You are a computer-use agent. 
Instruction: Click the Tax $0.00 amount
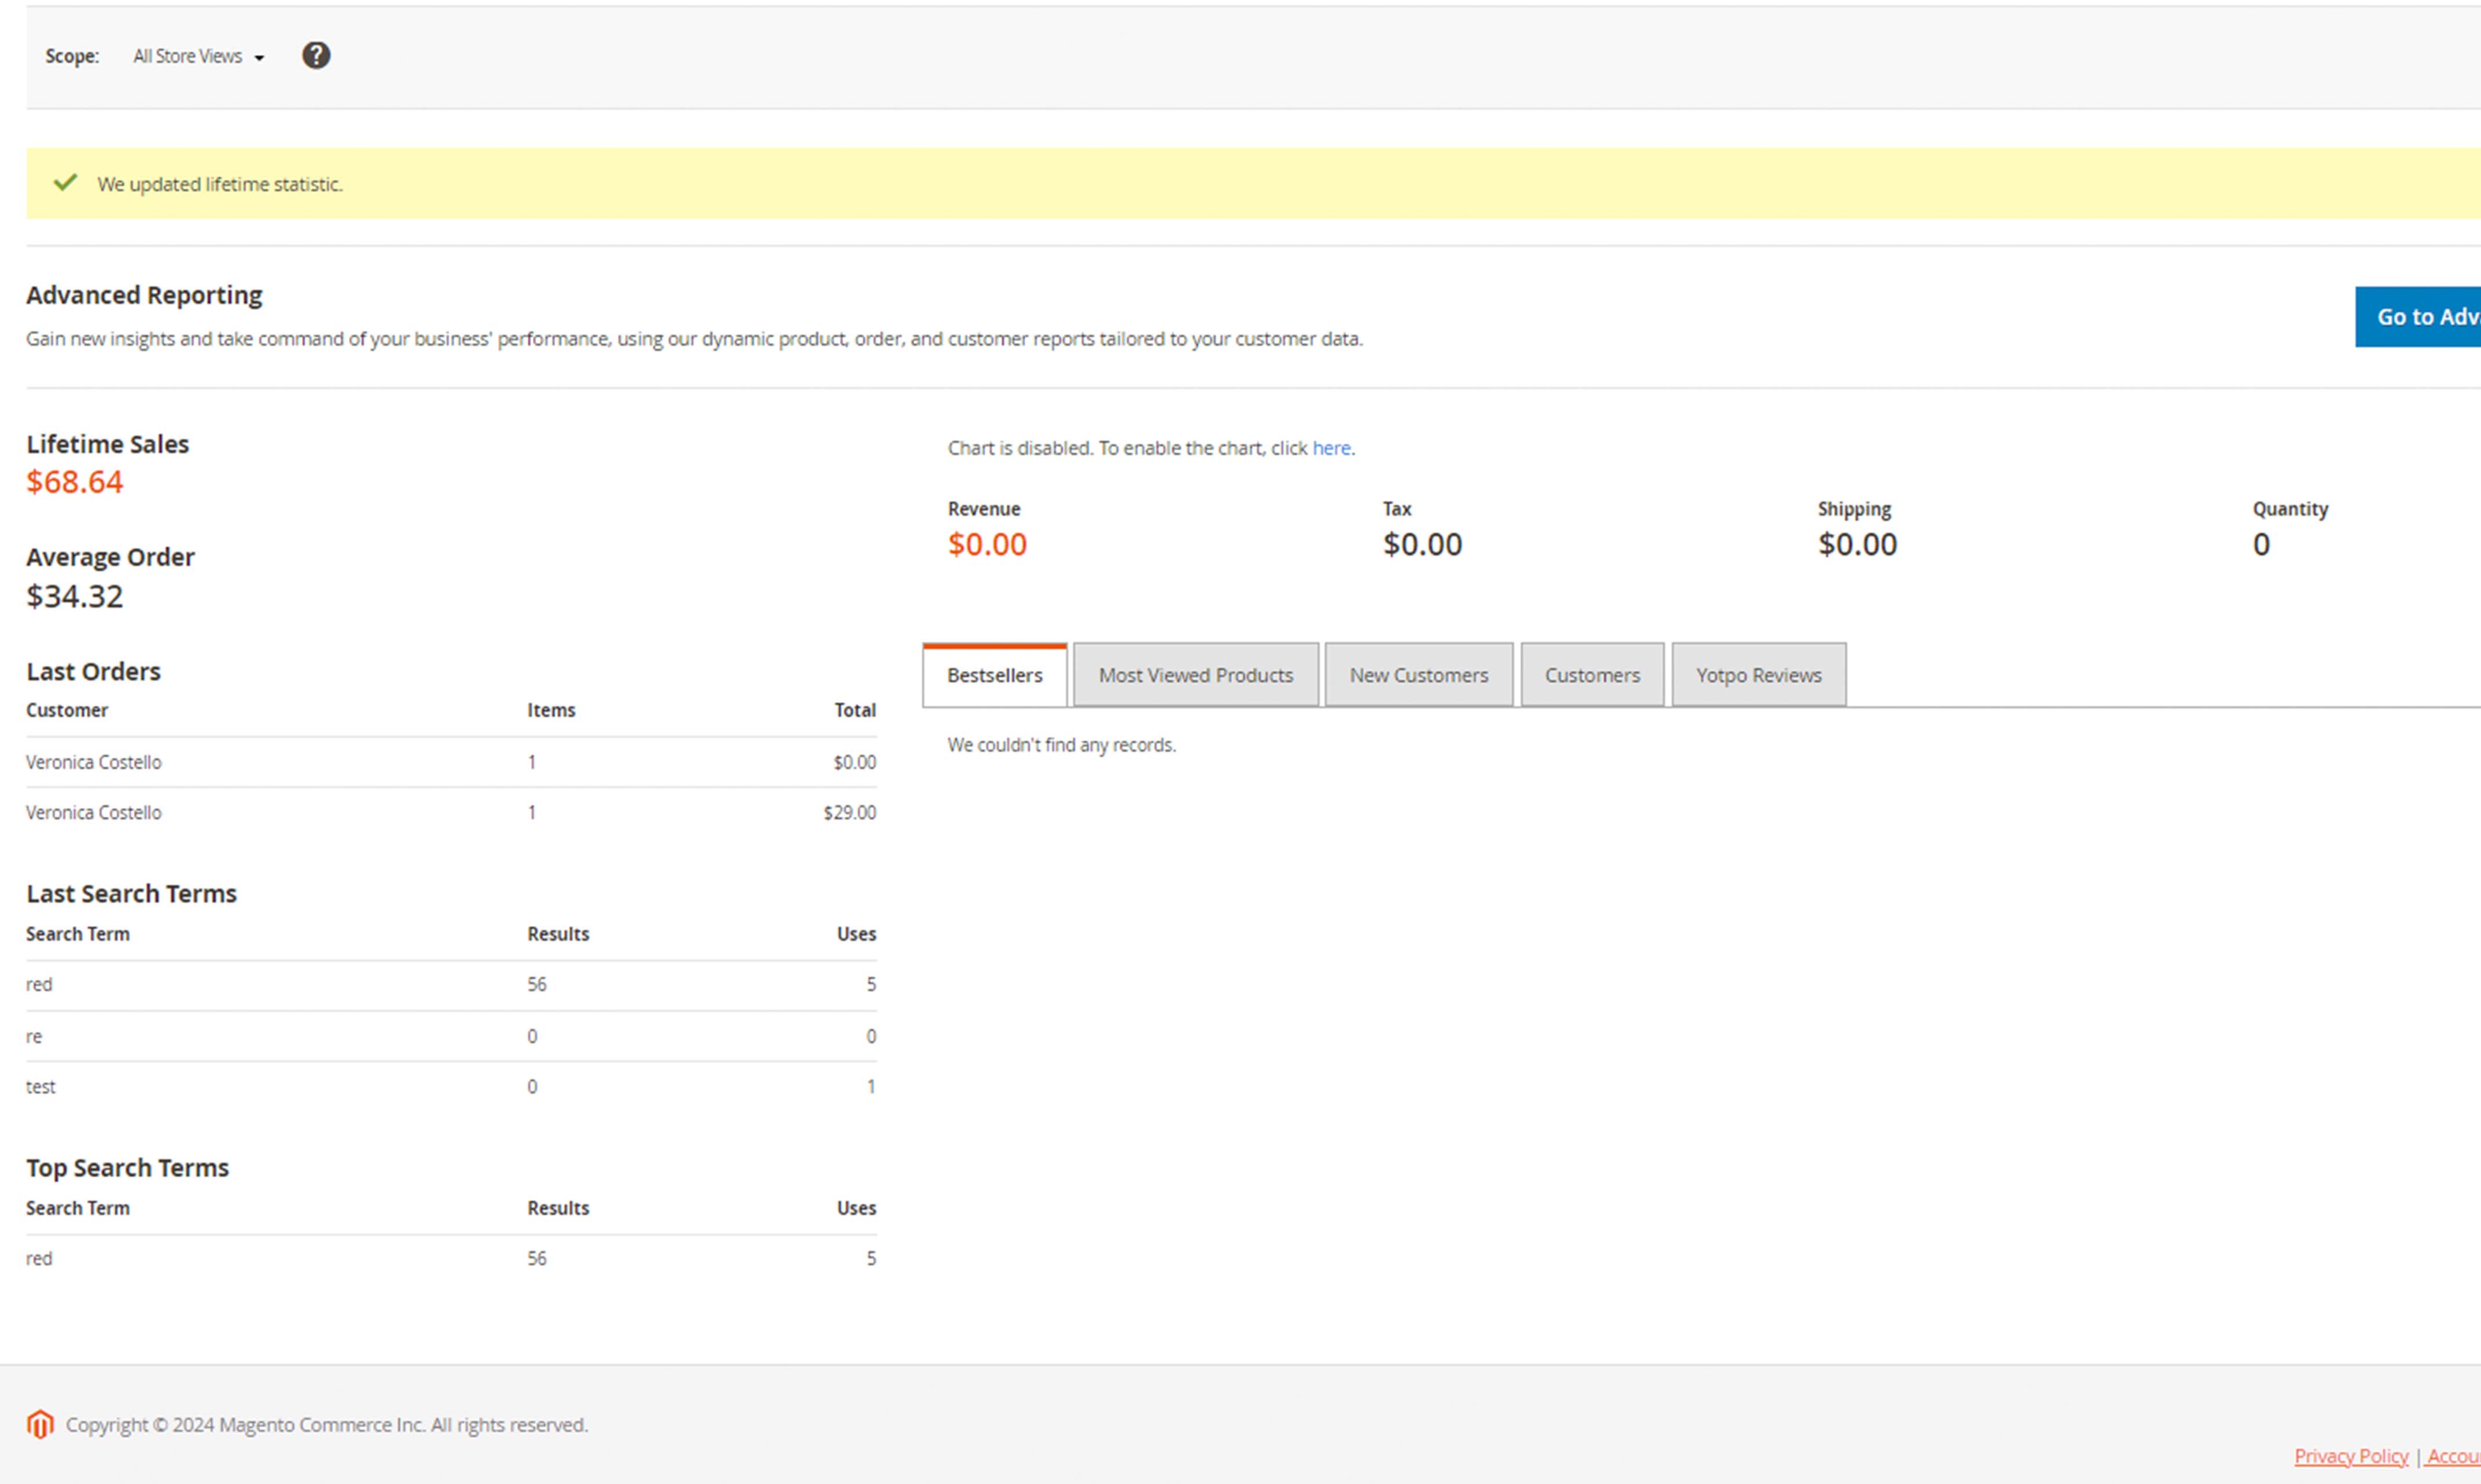tap(1422, 544)
